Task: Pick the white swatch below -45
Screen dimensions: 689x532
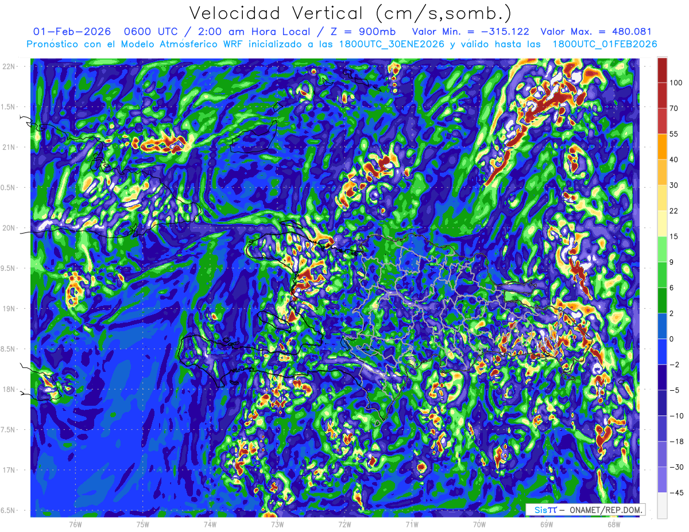Action: pos(662,505)
